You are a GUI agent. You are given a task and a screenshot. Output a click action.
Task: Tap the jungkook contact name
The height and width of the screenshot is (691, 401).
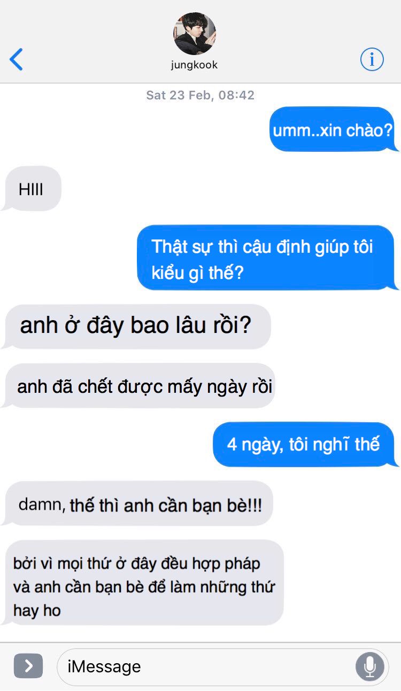(195, 65)
